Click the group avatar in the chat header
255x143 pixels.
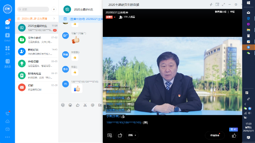(x=67, y=9)
